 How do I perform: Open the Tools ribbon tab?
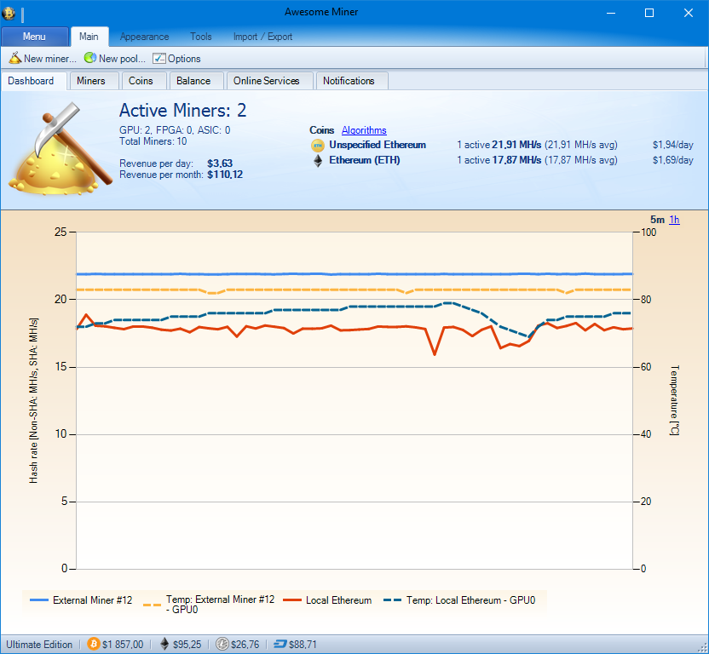click(201, 37)
